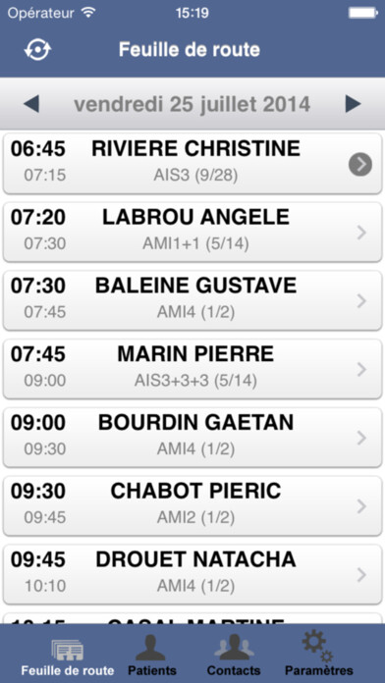Image resolution: width=385 pixels, height=683 pixels.
Task: Tap the Feuille de route title
Action: click(190, 50)
